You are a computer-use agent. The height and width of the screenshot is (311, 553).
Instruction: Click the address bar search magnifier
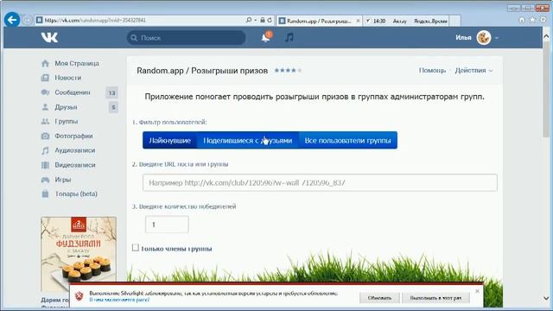click(249, 21)
